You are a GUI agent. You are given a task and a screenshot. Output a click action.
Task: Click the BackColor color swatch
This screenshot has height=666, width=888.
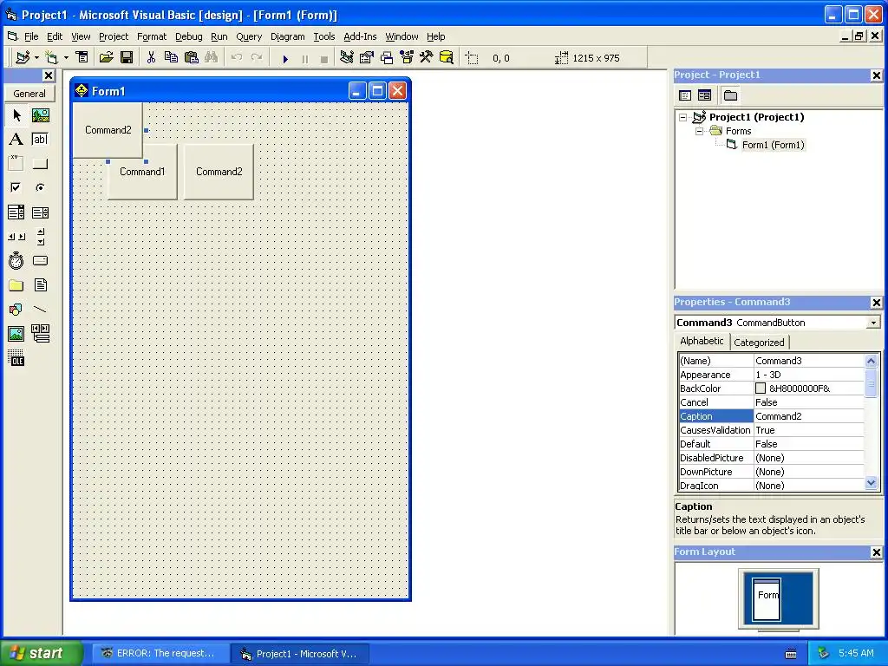point(761,388)
